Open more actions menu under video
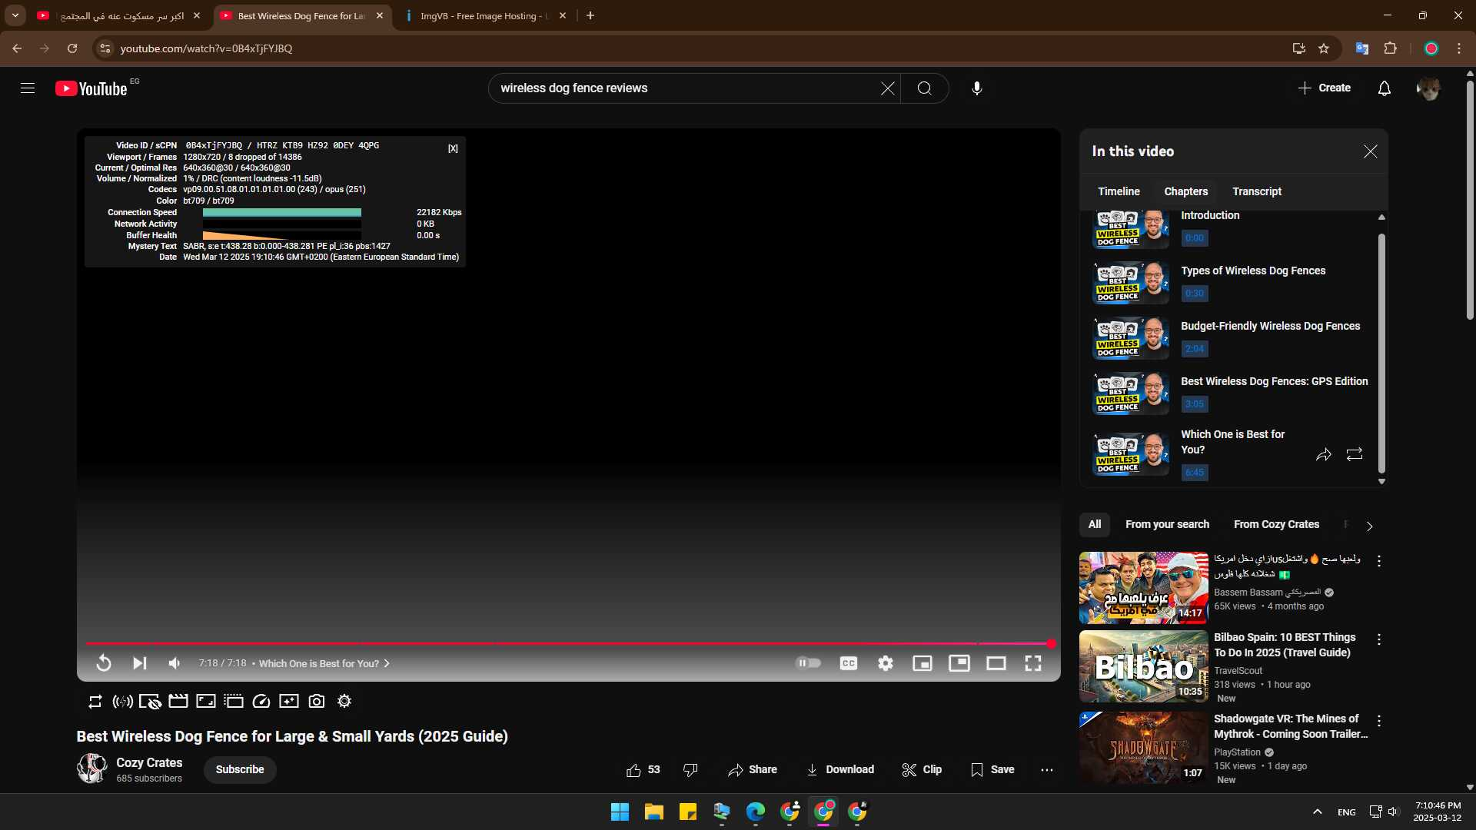 tap(1047, 769)
